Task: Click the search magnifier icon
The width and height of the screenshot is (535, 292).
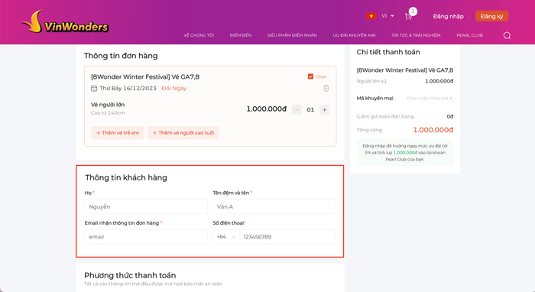Action: [x=507, y=35]
